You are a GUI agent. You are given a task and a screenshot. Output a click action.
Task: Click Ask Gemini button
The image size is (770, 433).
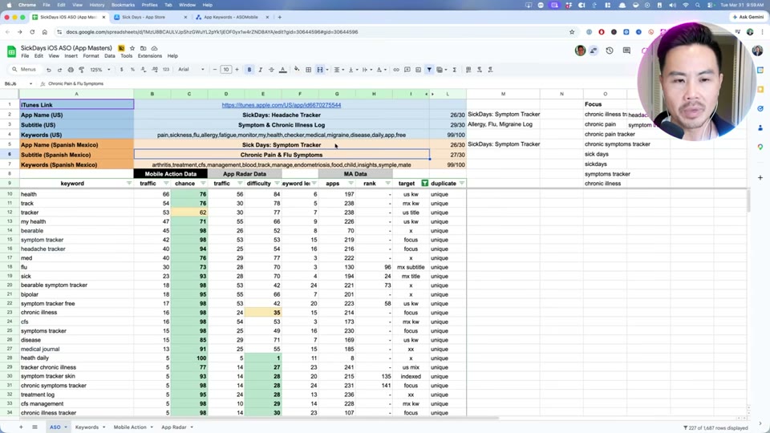[x=748, y=17]
